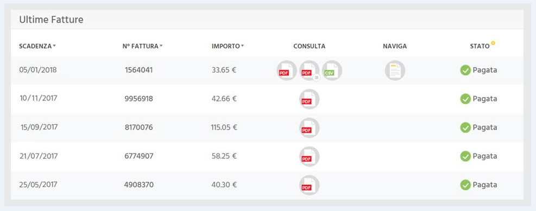Sort invoices by Scadenza column arrow
Image resolution: width=536 pixels, height=211 pixels.
(x=54, y=46)
